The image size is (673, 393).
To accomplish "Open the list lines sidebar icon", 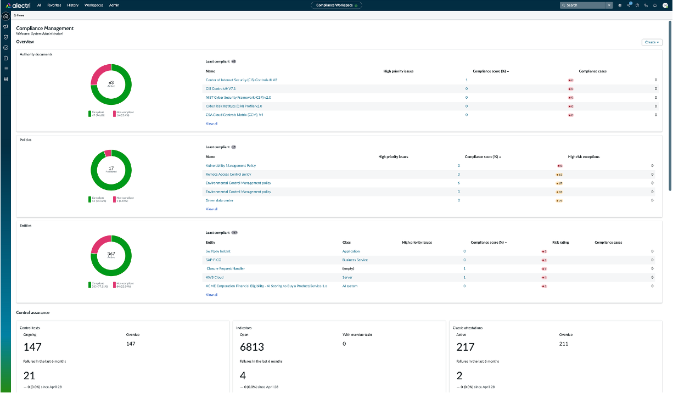I will click(5, 69).
